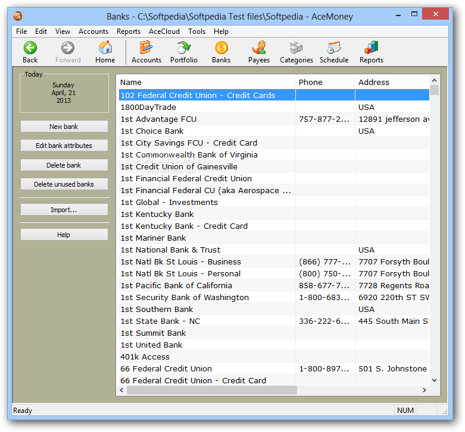465x432 pixels.
Task: Go Back using the green arrow icon
Action: 30,48
